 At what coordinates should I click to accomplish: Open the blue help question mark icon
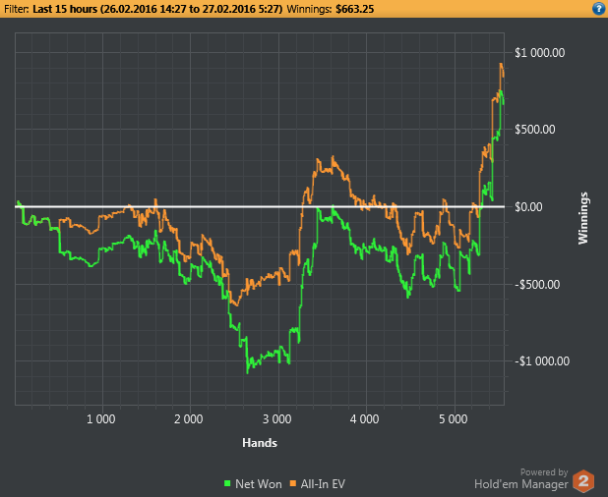599,8
